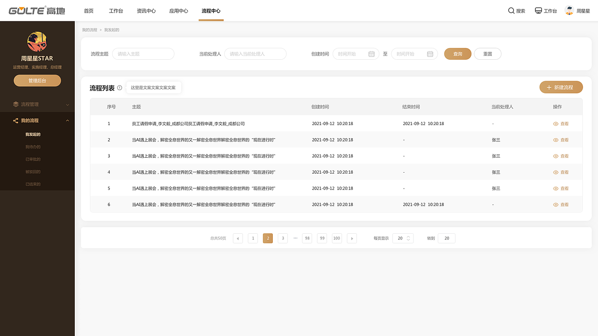The height and width of the screenshot is (336, 598).
Task: Go to page 98
Action: [x=307, y=238]
